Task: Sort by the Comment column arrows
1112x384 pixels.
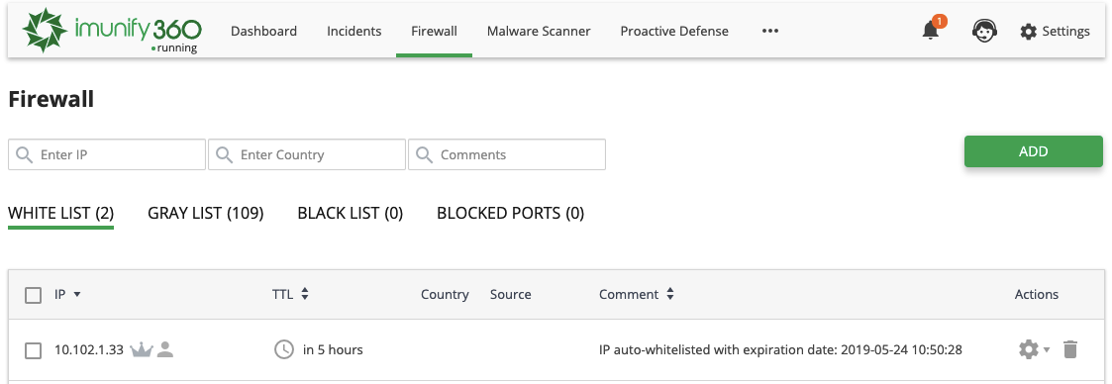Action: pyautogui.click(x=670, y=294)
